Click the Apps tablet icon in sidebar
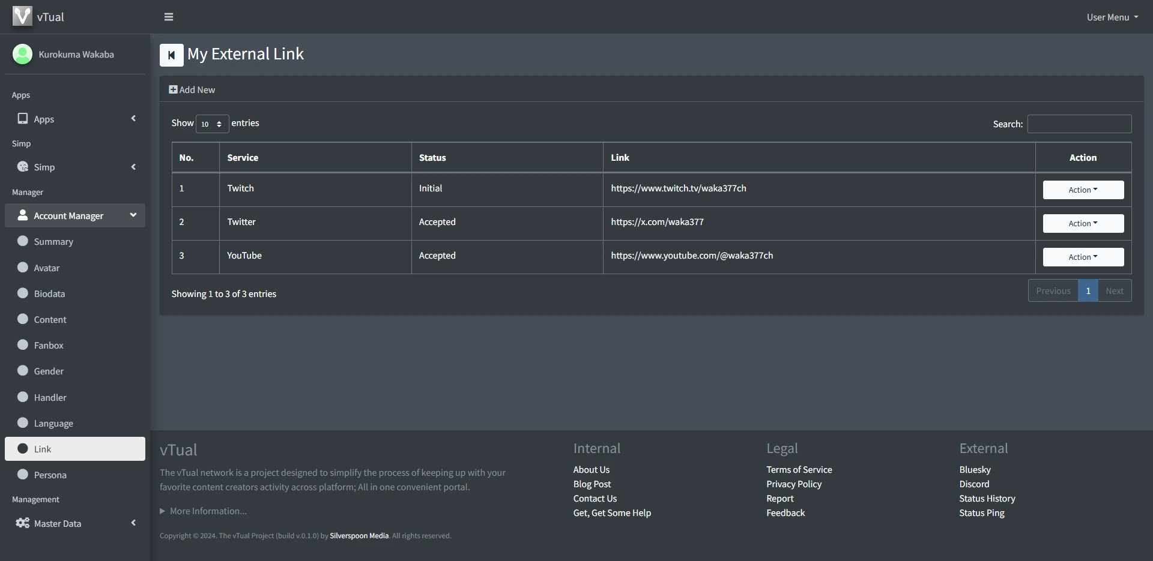 pyautogui.click(x=23, y=119)
